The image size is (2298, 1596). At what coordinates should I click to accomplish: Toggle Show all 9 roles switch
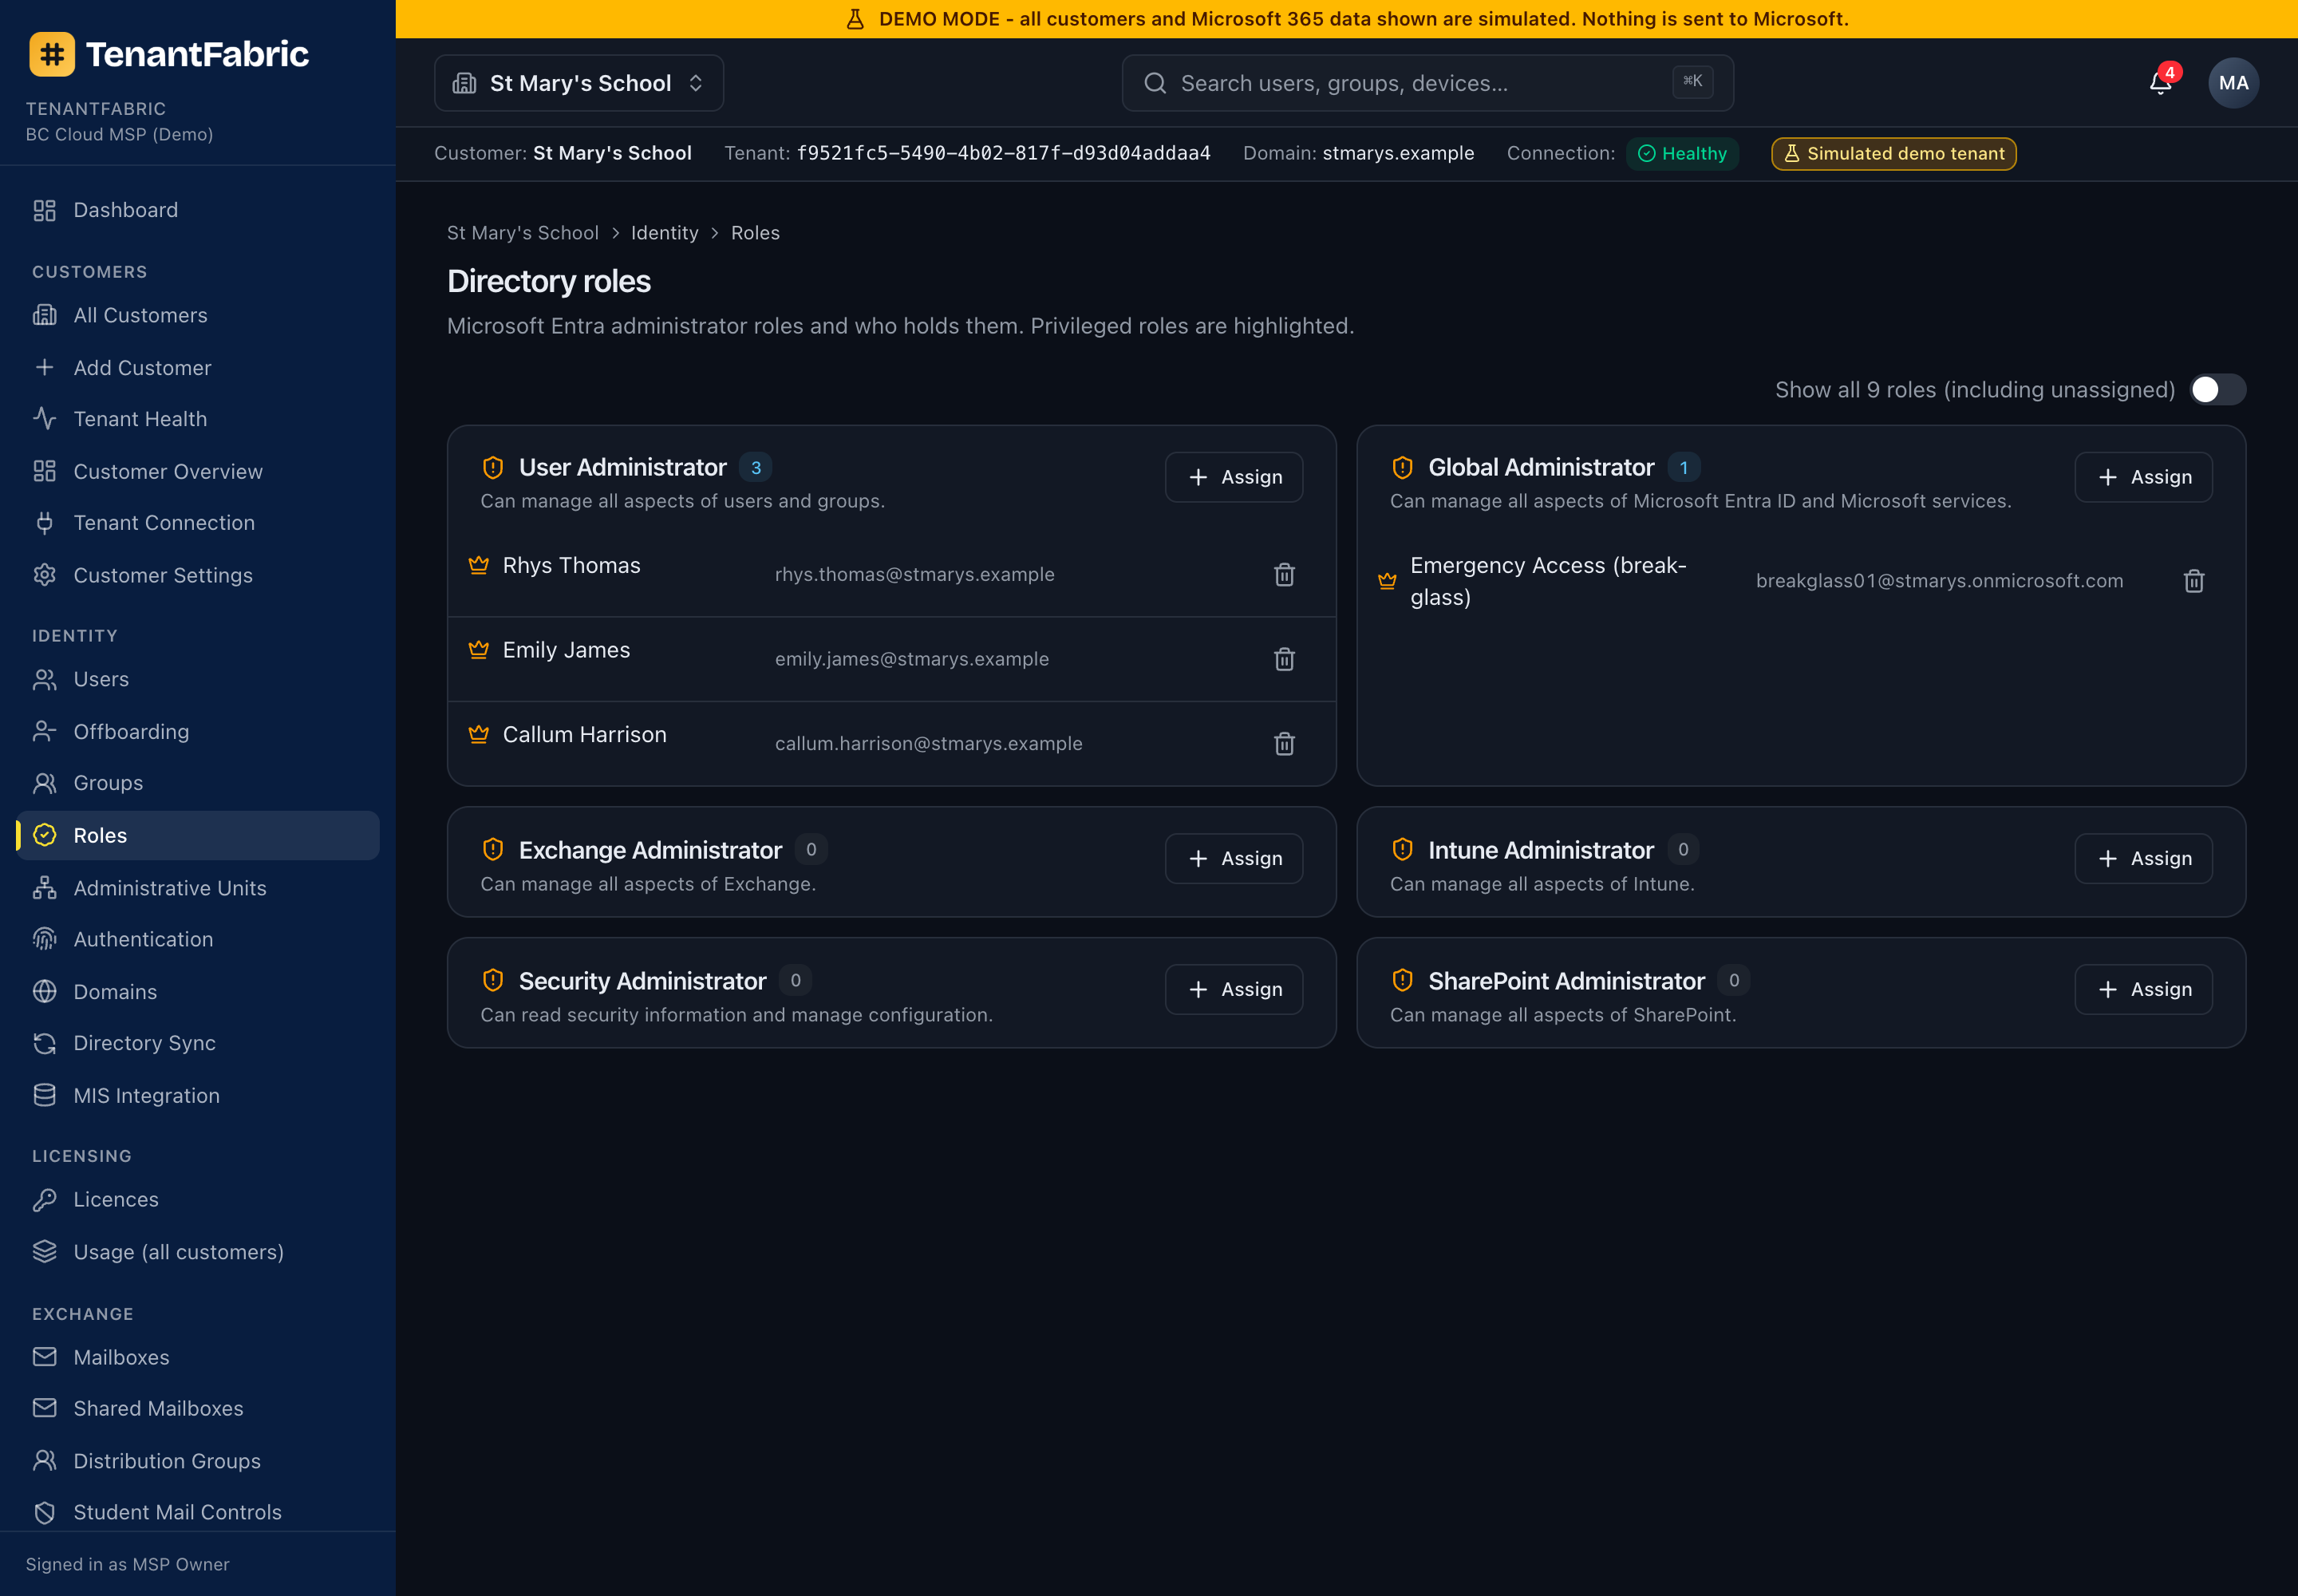[x=2216, y=390]
